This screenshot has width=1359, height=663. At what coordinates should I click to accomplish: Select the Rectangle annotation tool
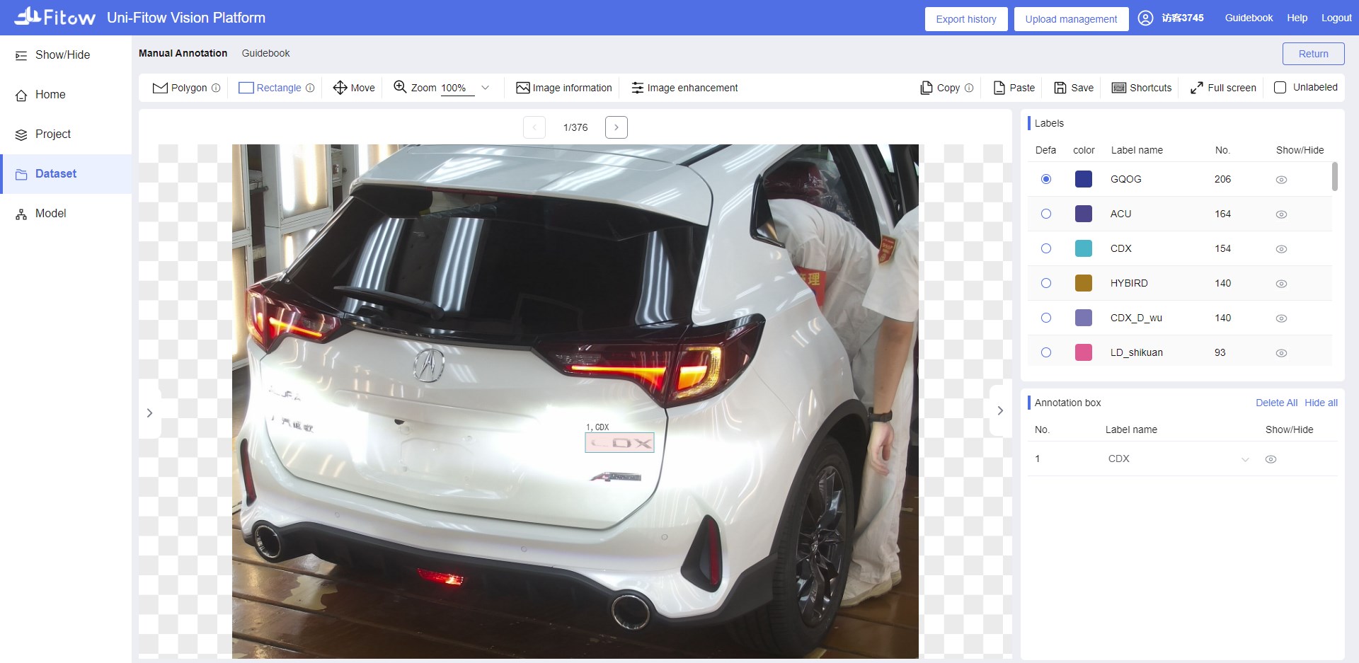270,88
